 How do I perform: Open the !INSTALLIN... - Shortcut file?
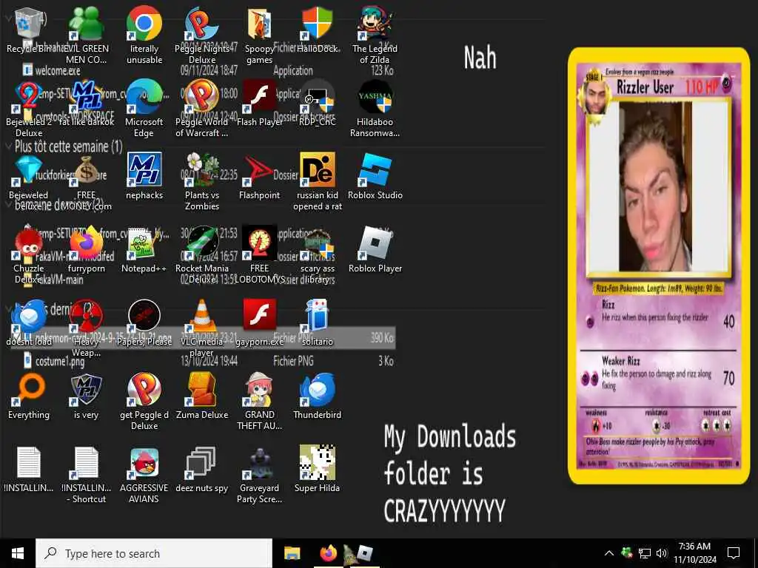(86, 464)
